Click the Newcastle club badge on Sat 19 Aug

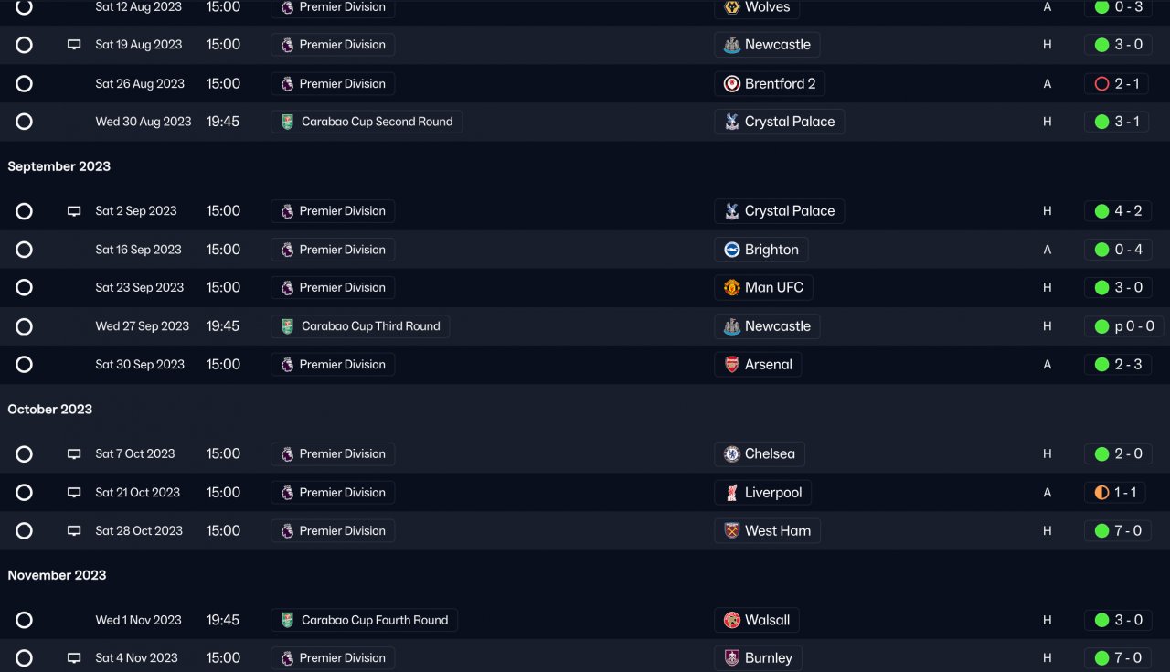click(731, 45)
